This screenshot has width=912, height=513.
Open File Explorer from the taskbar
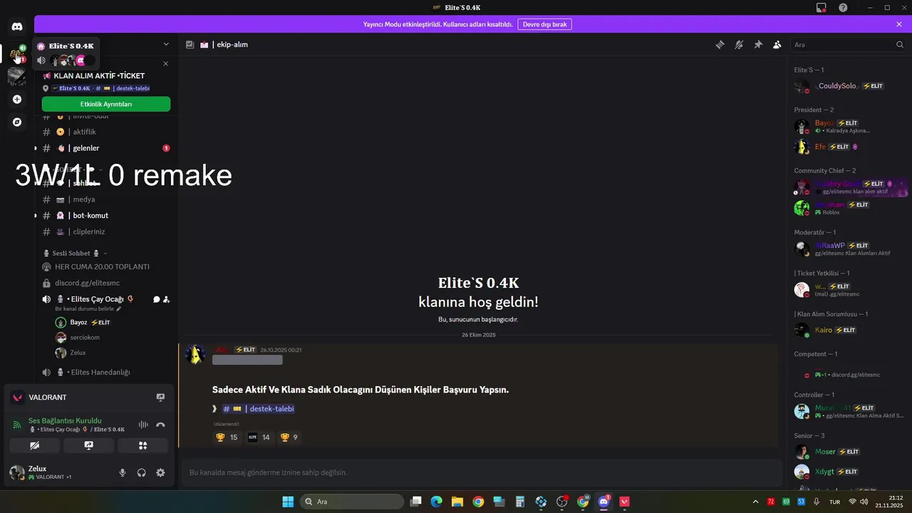click(x=457, y=502)
